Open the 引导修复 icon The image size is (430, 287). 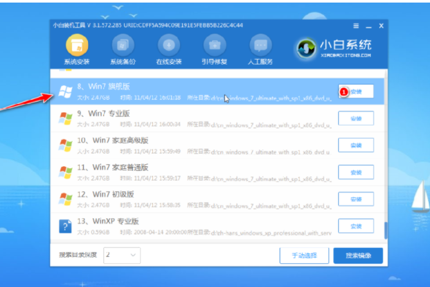(x=214, y=46)
